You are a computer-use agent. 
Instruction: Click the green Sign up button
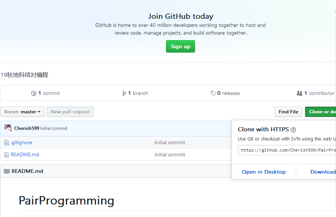tap(180, 46)
